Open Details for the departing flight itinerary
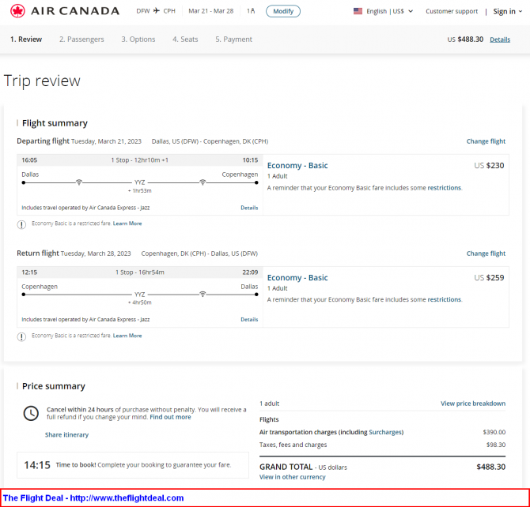The height and width of the screenshot is (507, 530). [x=249, y=208]
